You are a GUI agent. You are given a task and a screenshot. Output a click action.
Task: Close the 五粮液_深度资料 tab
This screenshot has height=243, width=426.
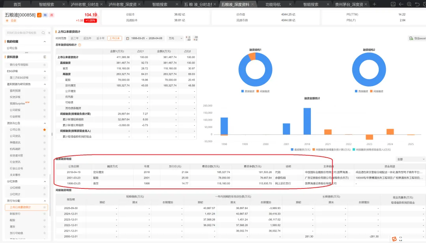pos(252,4)
